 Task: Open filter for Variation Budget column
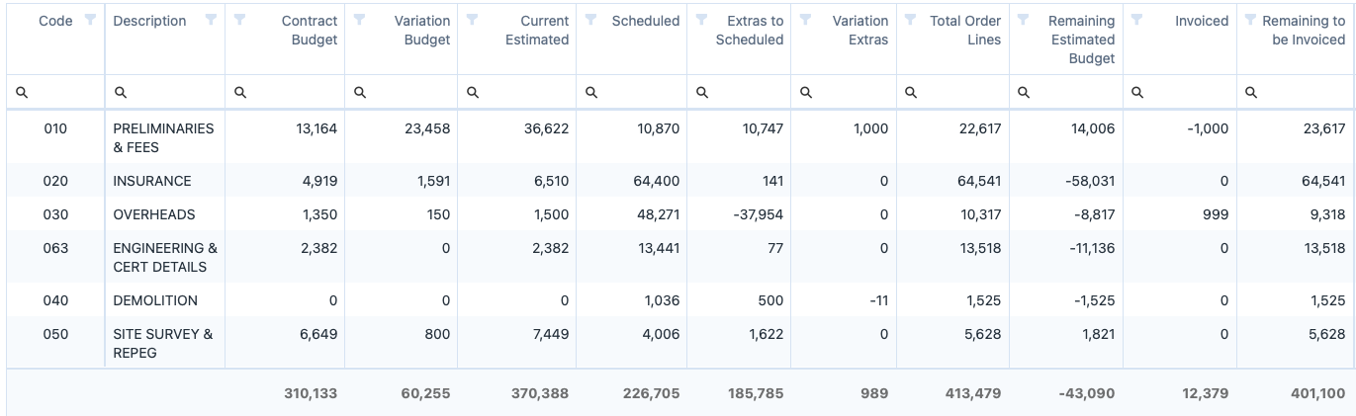point(360,20)
